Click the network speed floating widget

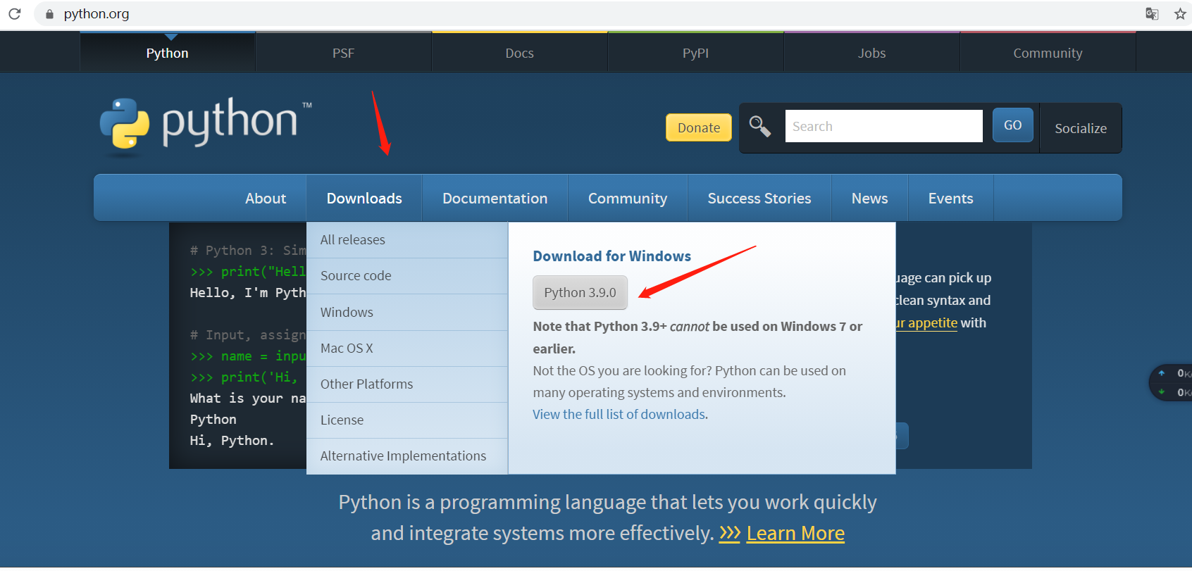(1171, 383)
